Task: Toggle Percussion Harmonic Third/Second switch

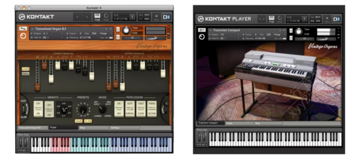Action: tap(152, 109)
